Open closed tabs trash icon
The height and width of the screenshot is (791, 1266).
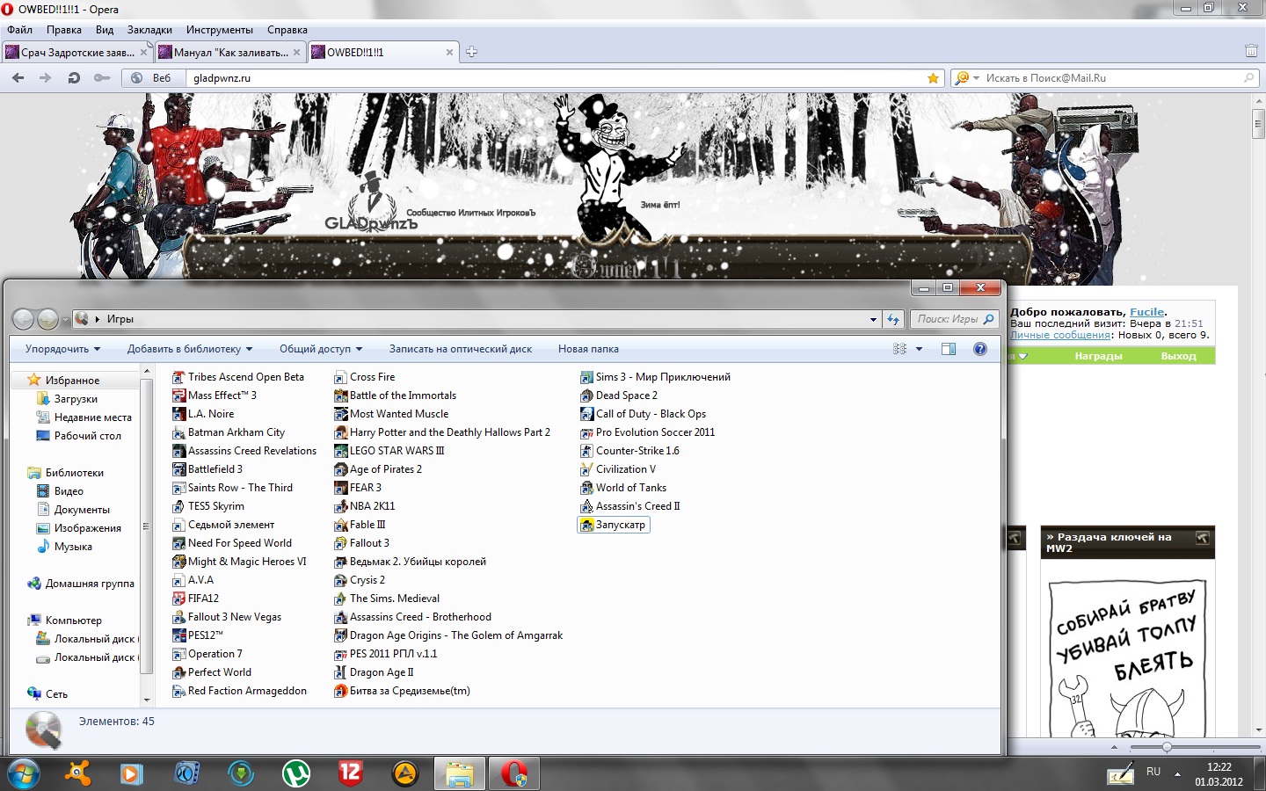tap(1250, 52)
